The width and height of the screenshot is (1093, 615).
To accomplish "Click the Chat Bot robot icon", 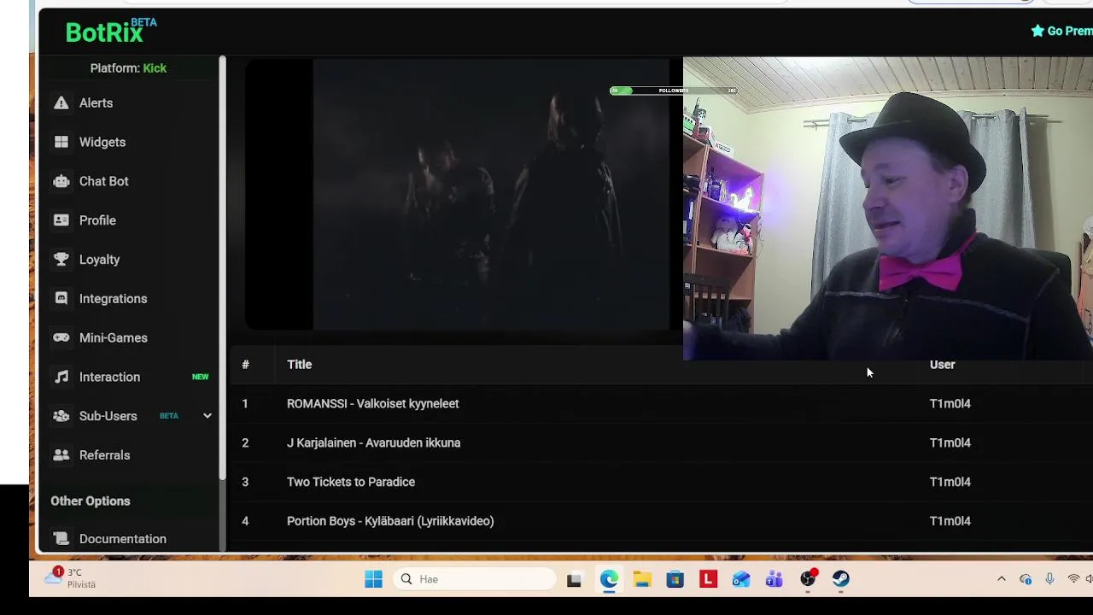I will pos(61,181).
